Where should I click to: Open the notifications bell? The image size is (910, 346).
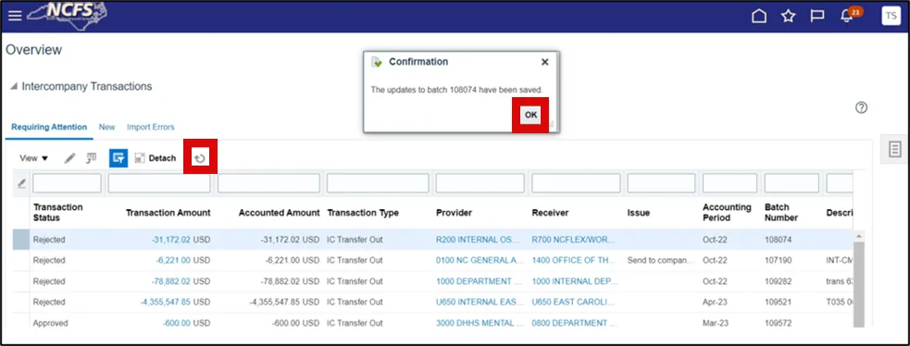point(847,17)
